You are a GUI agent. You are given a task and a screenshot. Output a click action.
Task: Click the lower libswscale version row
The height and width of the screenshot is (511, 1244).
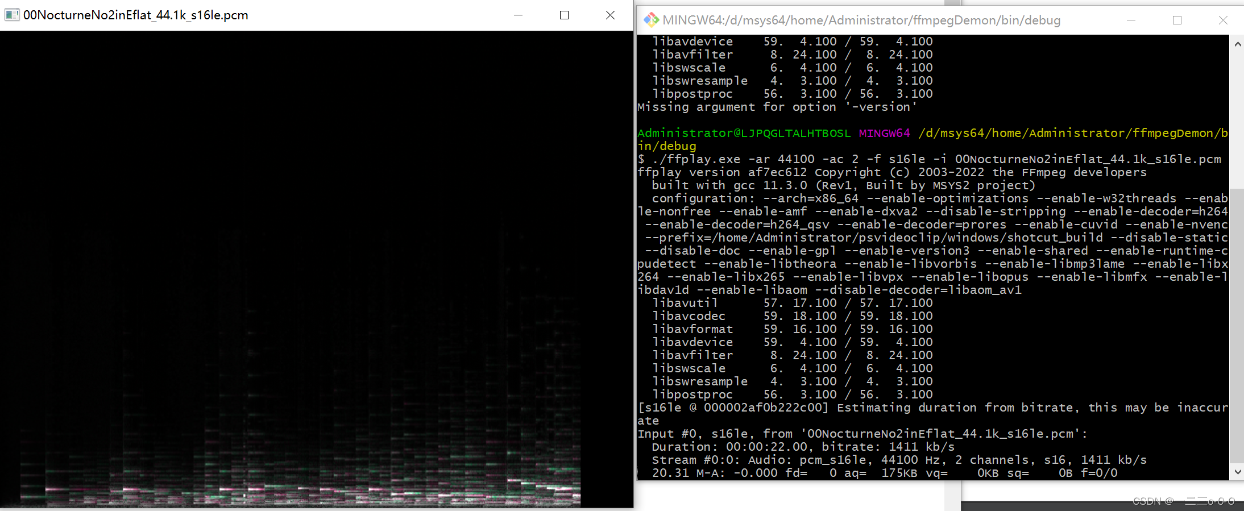click(x=793, y=368)
